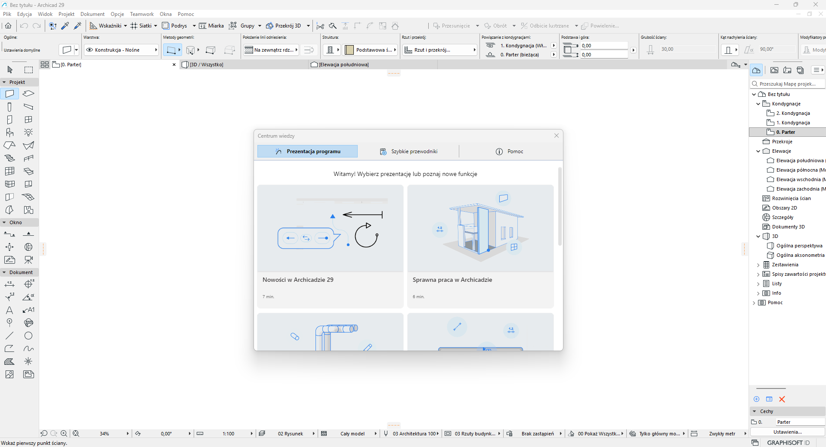Pick the Marquee selection tool

tap(28, 70)
